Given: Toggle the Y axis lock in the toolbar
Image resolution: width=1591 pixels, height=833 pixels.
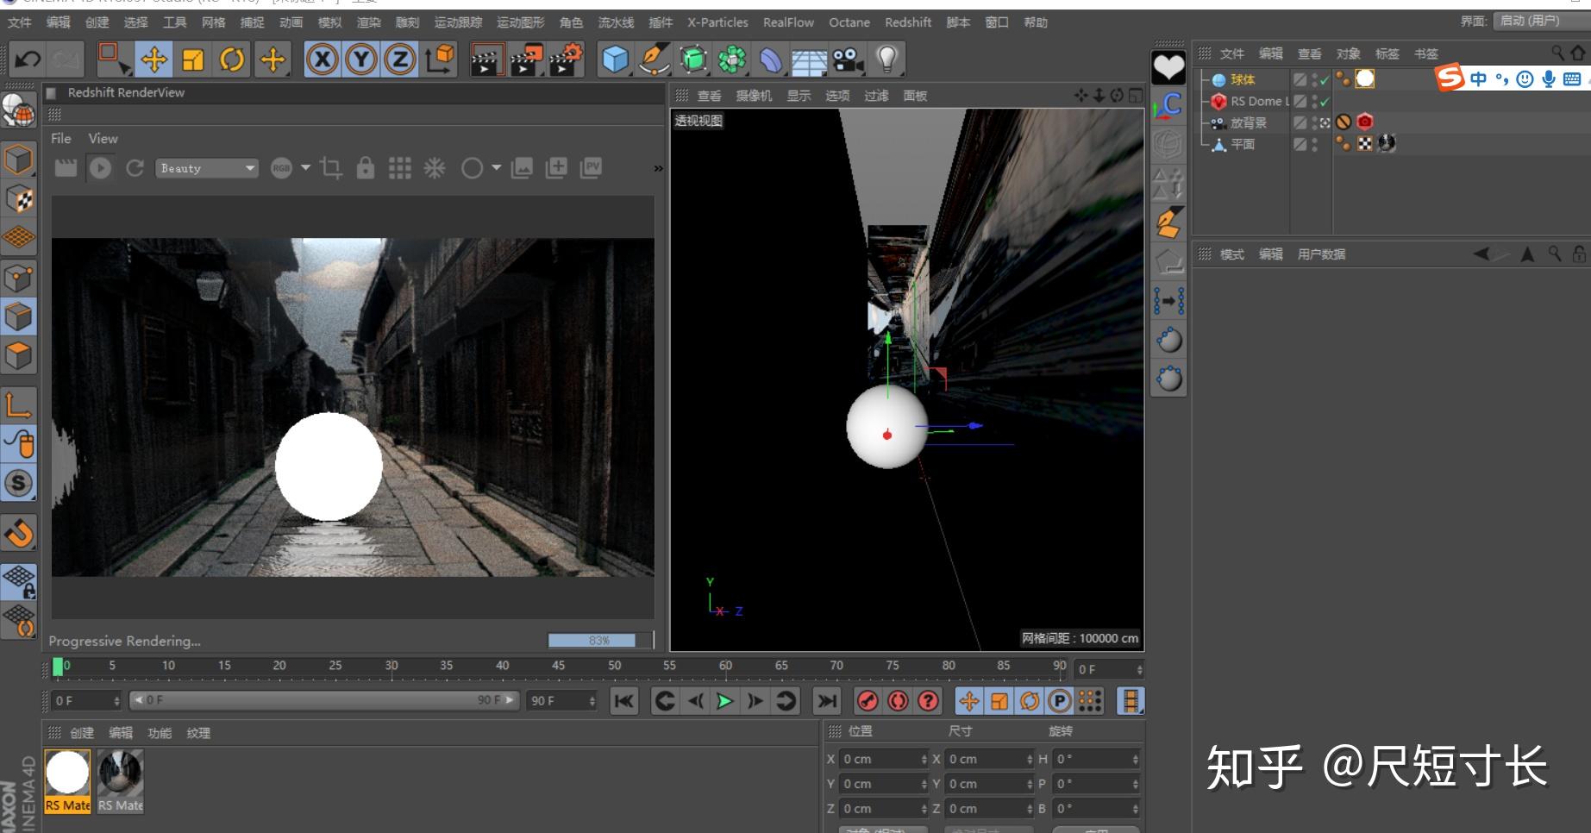Looking at the screenshot, I should coord(360,59).
